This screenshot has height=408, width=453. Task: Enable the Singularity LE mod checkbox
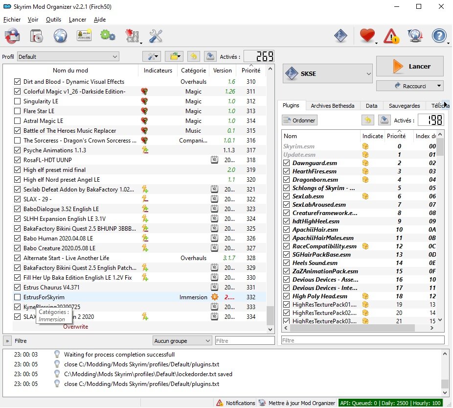17,101
